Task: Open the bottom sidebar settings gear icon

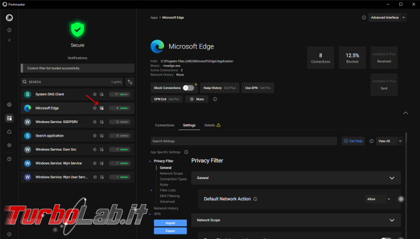Action: click(x=10, y=234)
